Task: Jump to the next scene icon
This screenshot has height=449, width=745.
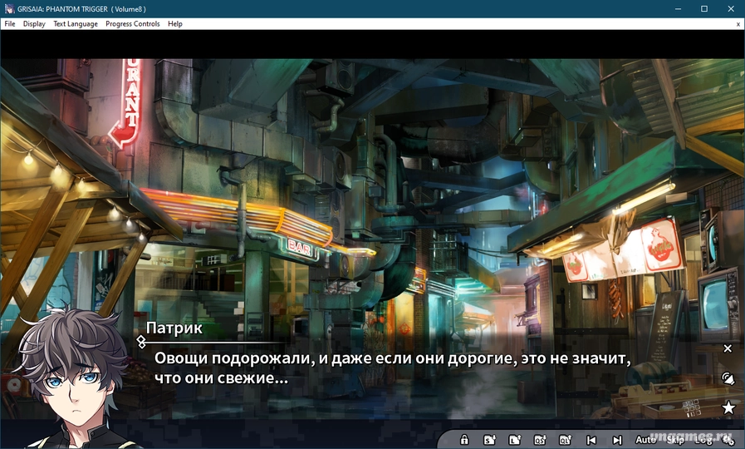Action: tap(617, 440)
